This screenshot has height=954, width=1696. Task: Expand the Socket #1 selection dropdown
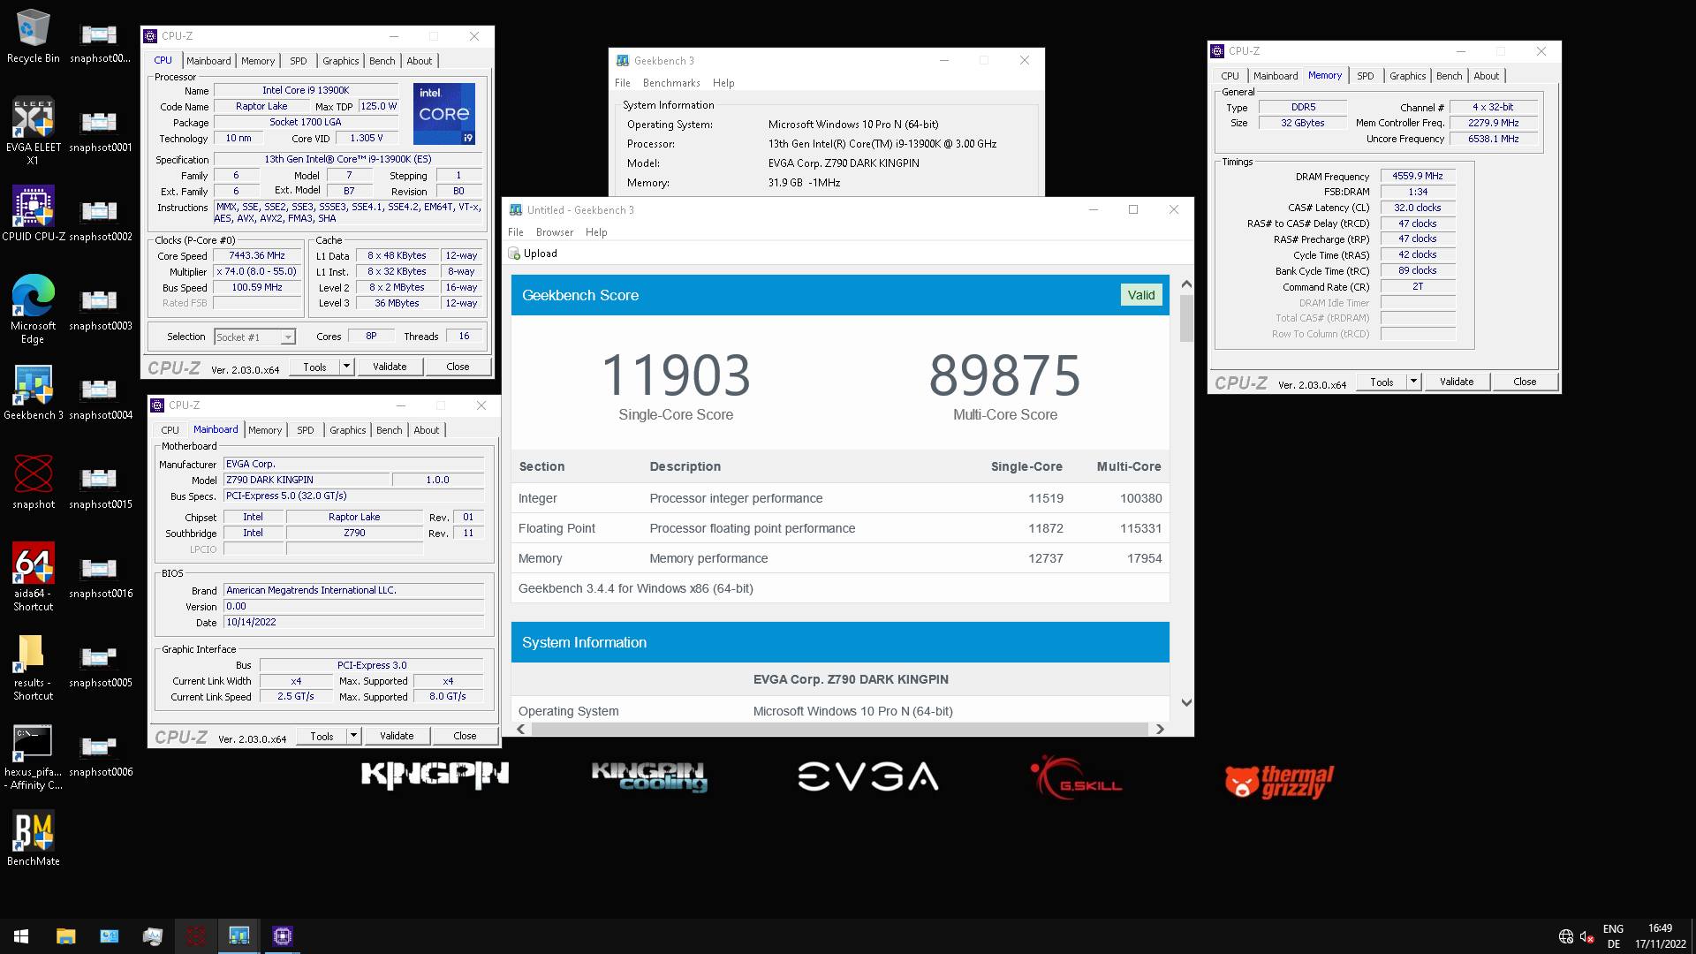(x=287, y=337)
